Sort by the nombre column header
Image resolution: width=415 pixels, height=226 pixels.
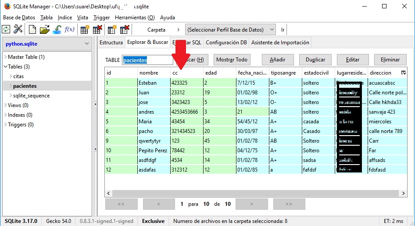click(154, 73)
